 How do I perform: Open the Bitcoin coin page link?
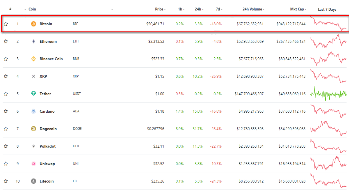pyautogui.click(x=46, y=24)
